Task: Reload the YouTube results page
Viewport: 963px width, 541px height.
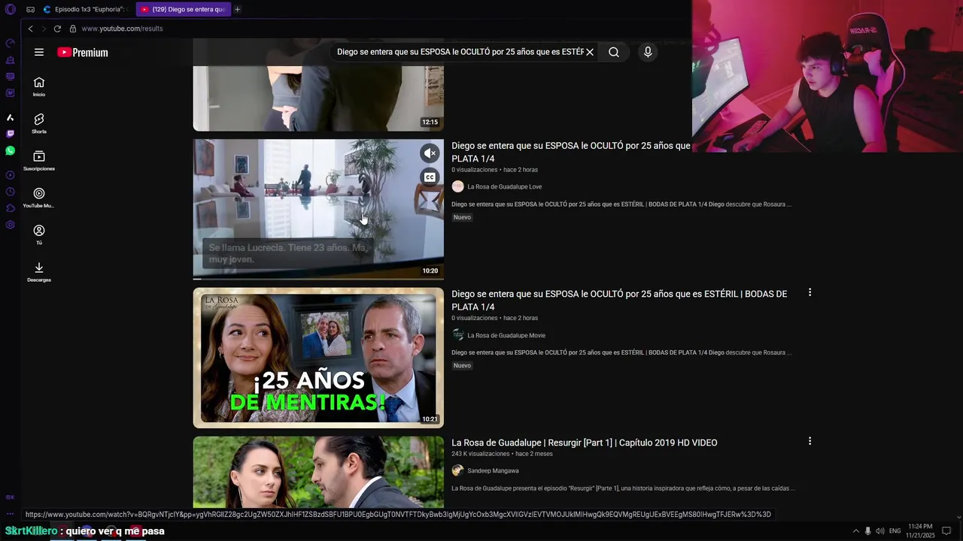Action: (57, 29)
